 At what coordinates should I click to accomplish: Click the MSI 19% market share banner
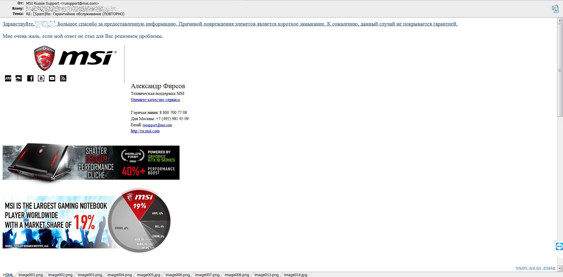(87, 221)
